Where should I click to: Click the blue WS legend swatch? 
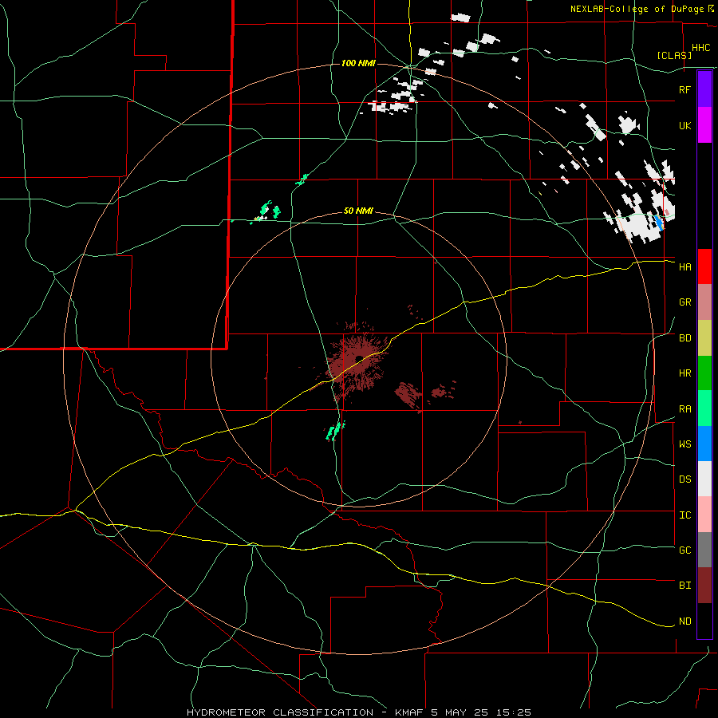click(x=704, y=444)
